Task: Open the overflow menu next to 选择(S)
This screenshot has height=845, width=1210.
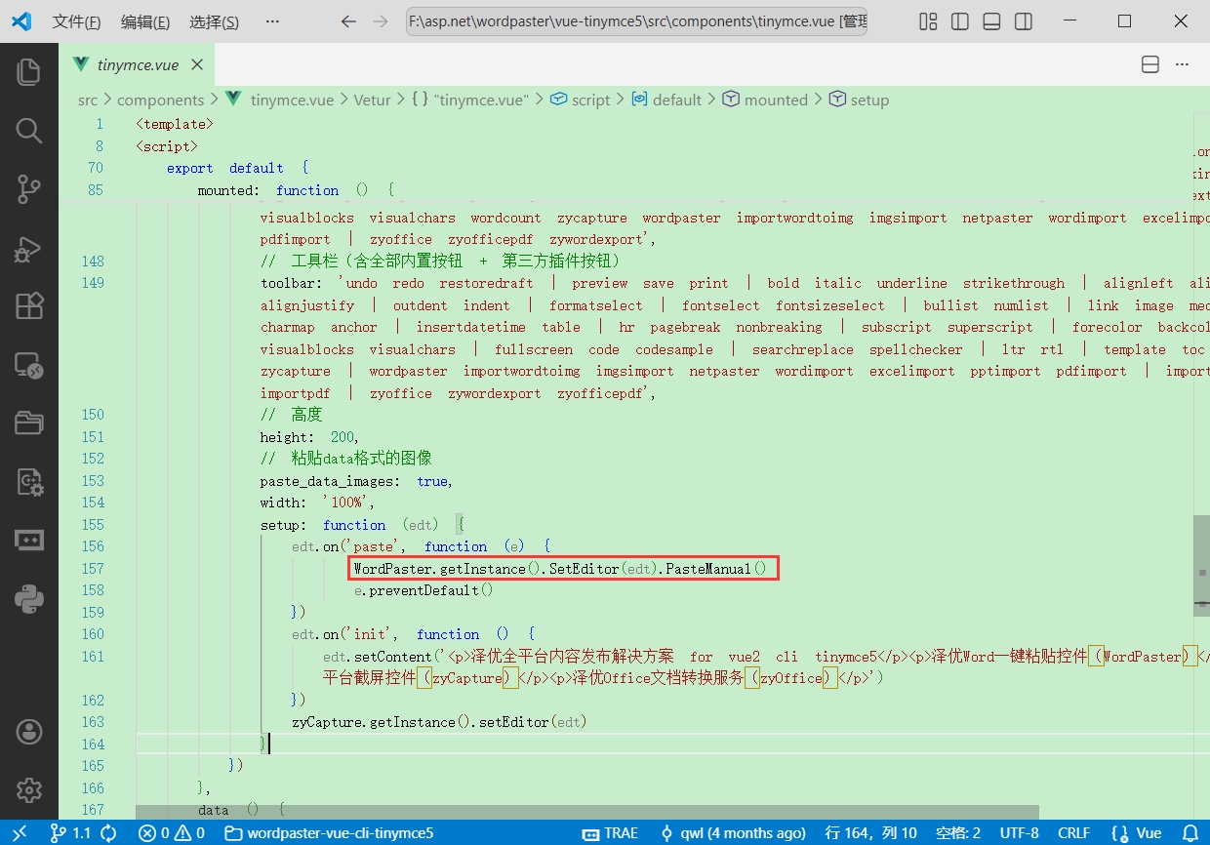Action: coord(273,21)
